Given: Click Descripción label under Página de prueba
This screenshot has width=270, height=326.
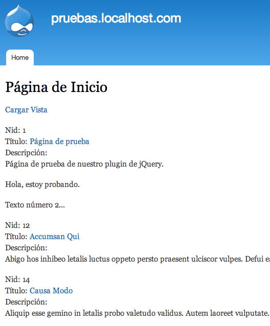Looking at the screenshot, I should click(x=26, y=153).
